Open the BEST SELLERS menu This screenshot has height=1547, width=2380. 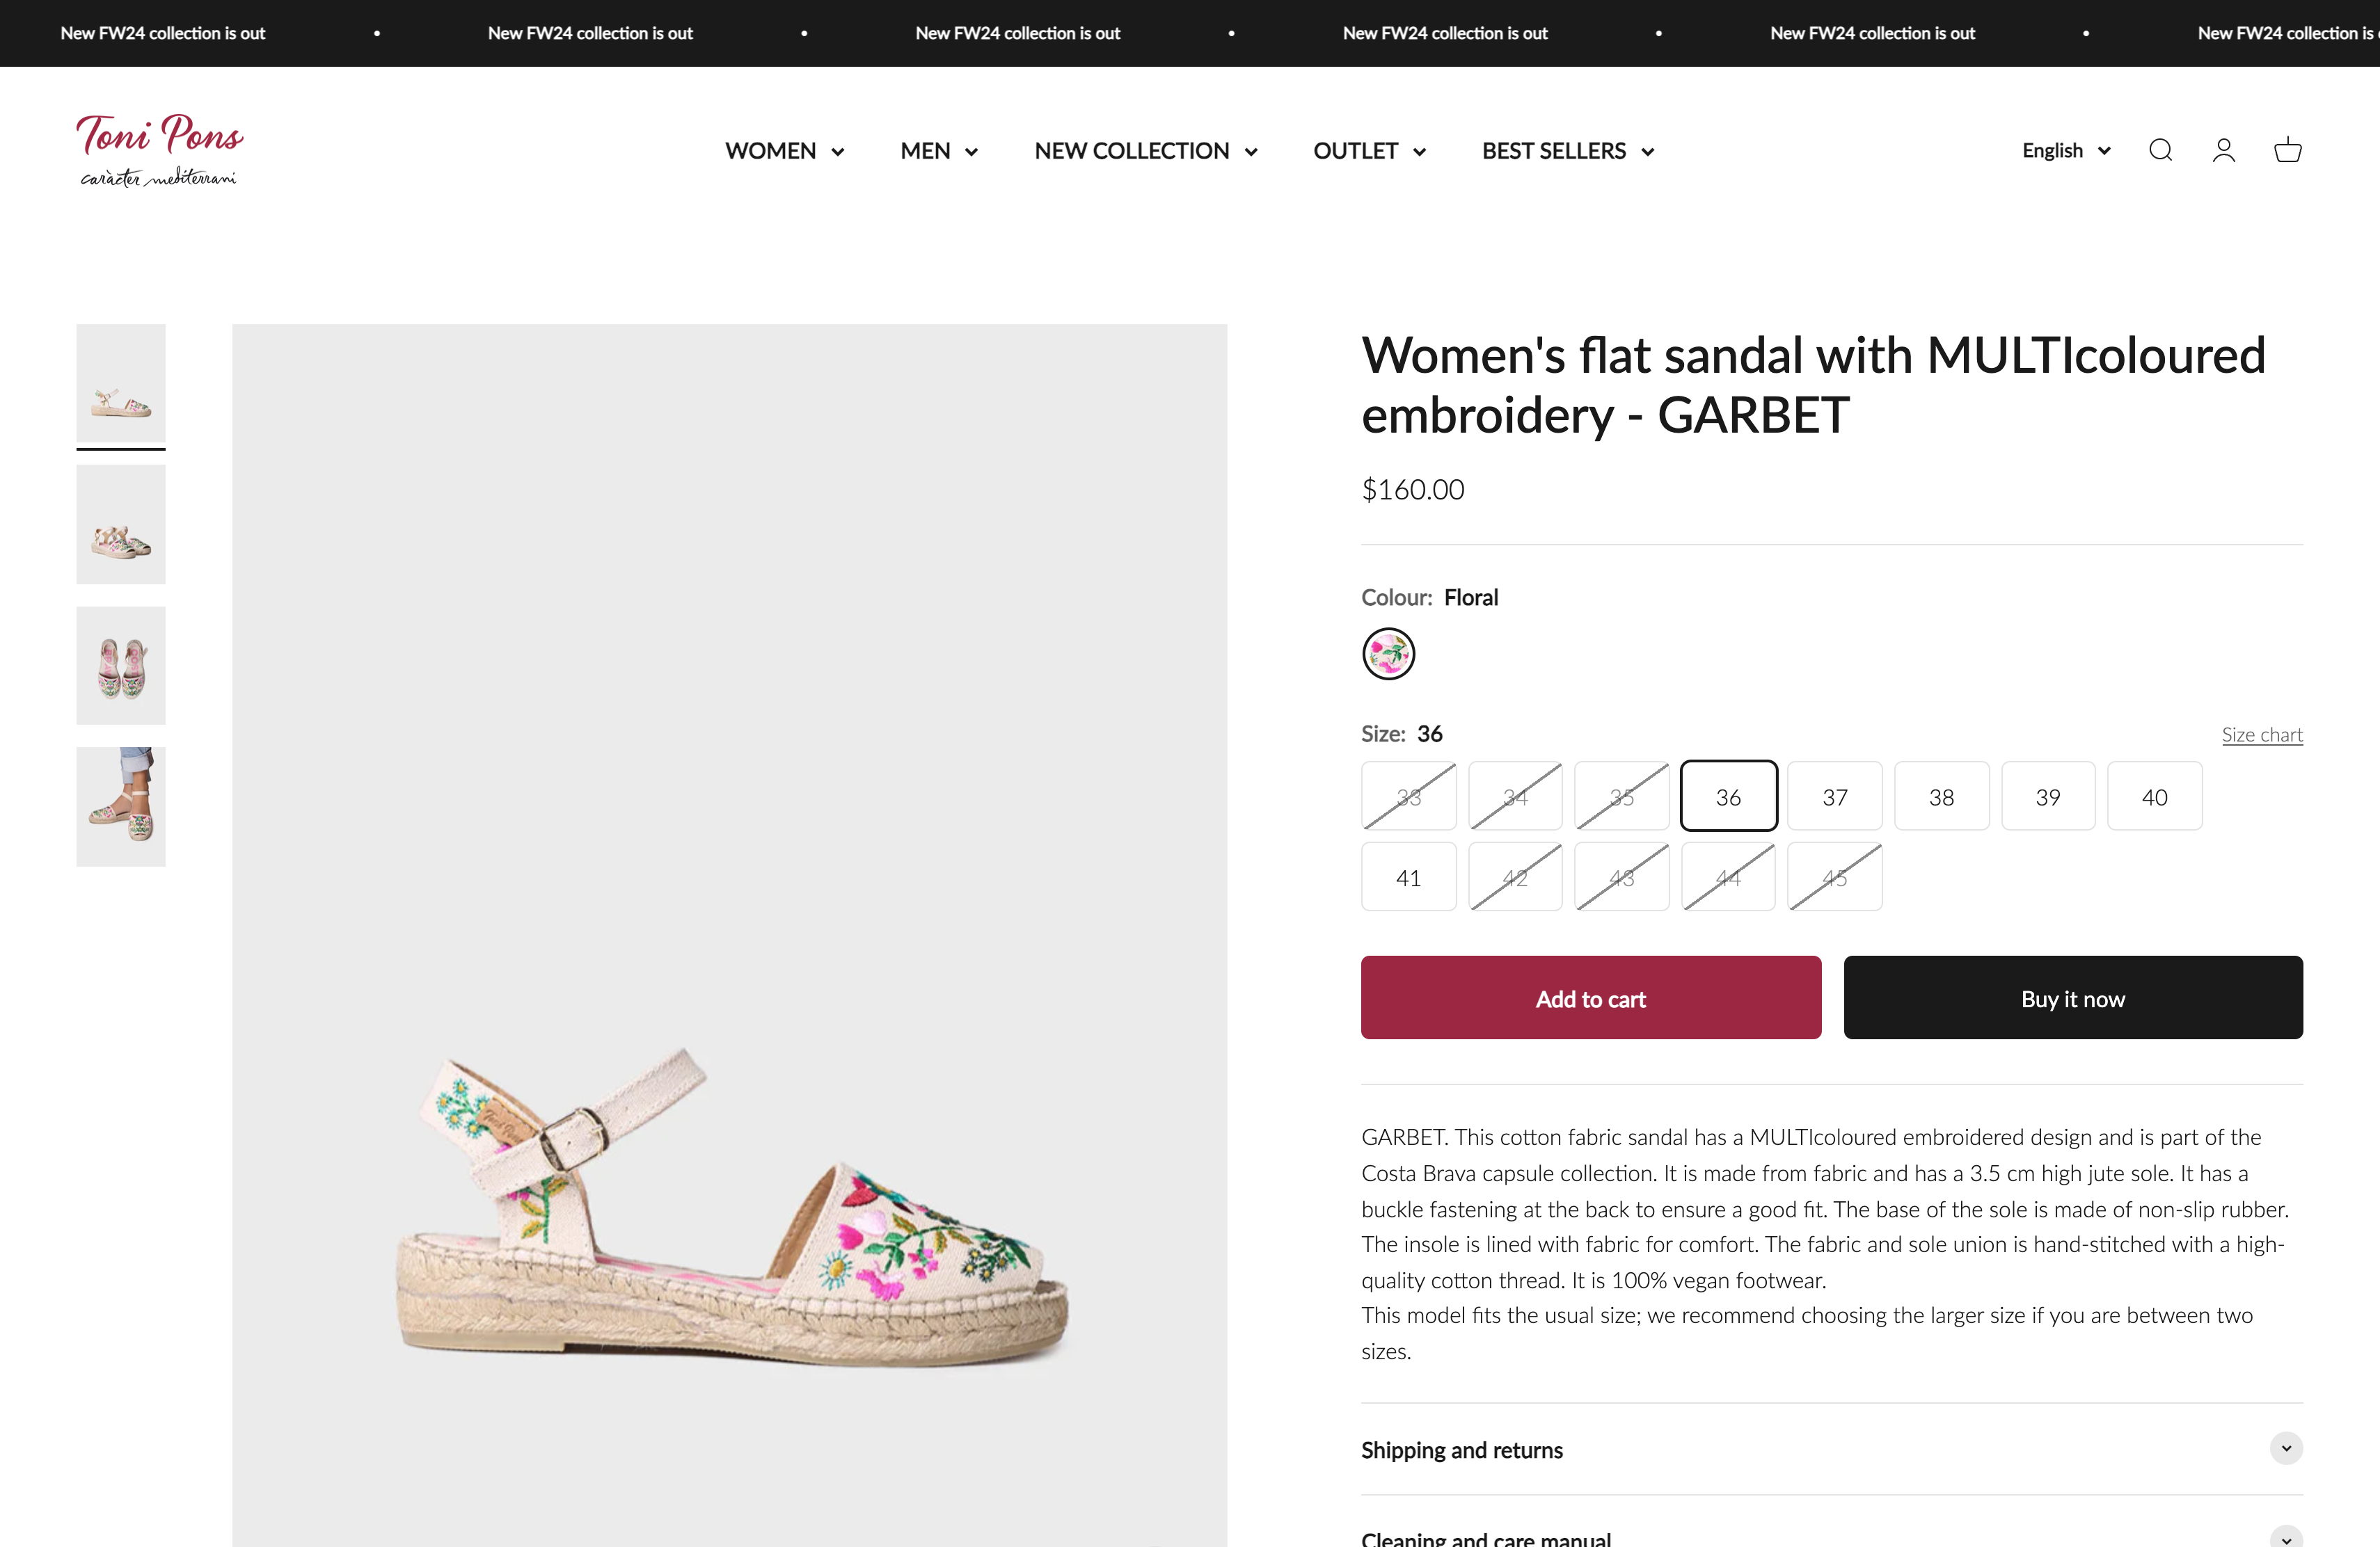point(1568,151)
